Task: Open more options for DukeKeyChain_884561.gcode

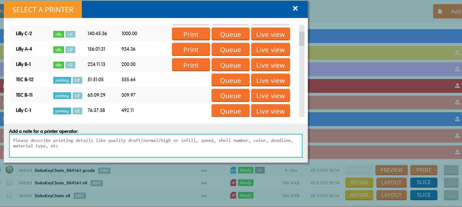Action: pyautogui.click(x=451, y=170)
